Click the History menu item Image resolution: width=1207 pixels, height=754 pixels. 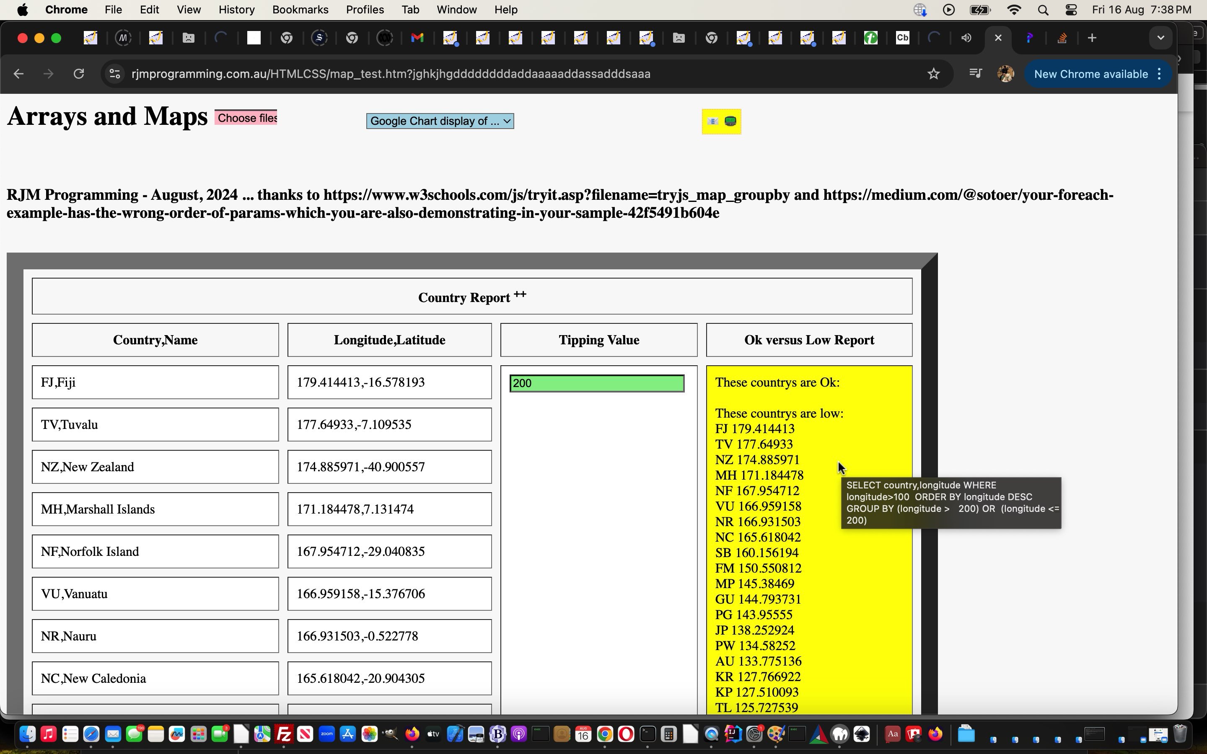[235, 10]
